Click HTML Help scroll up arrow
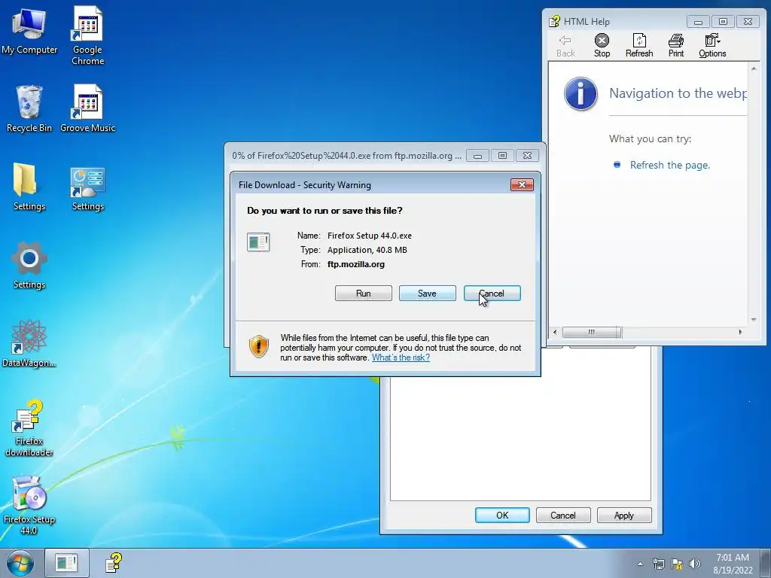Viewport: 771px width, 578px height. tap(753, 68)
